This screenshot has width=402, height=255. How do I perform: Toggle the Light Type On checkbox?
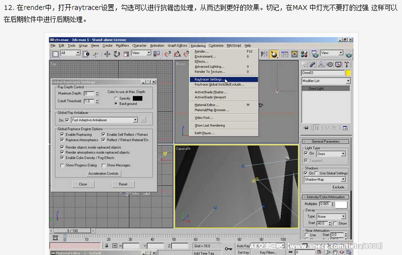pyautogui.click(x=306, y=153)
